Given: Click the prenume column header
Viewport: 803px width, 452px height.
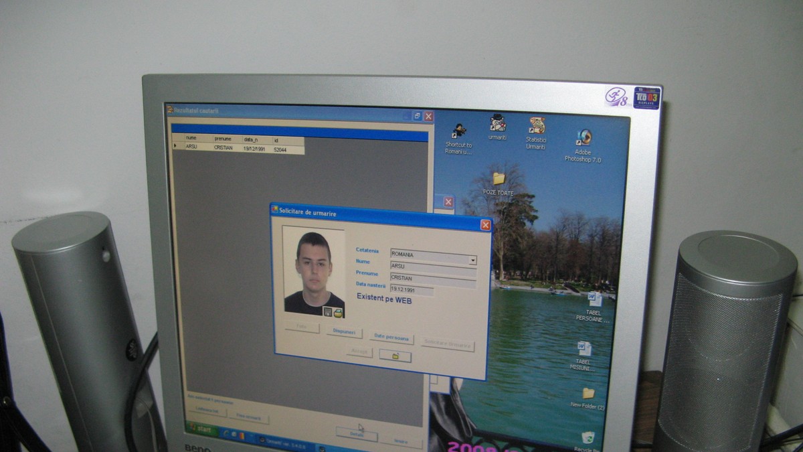Looking at the screenshot, I should tap(226, 139).
